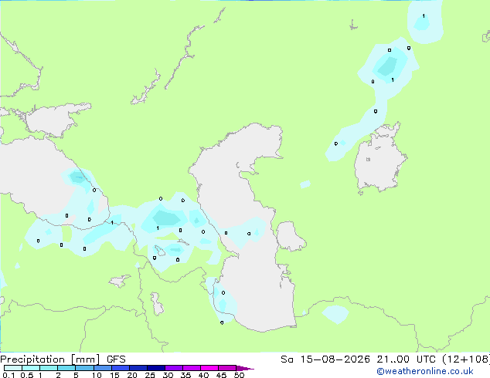Click the 0.5–1 mm legend swatch
The height and width of the screenshot is (378, 490).
pyautogui.click(x=31, y=368)
